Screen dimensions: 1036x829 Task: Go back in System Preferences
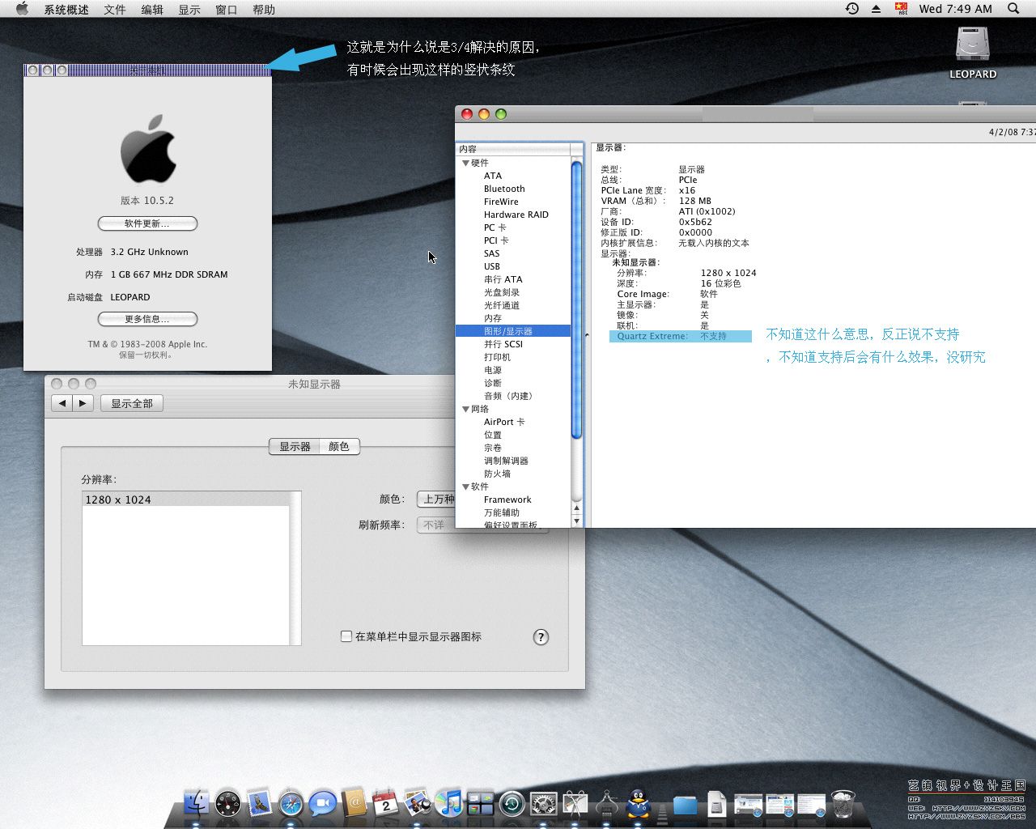[62, 403]
